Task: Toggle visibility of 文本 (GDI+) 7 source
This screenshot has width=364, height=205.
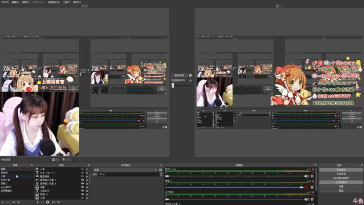Action: tap(82, 173)
